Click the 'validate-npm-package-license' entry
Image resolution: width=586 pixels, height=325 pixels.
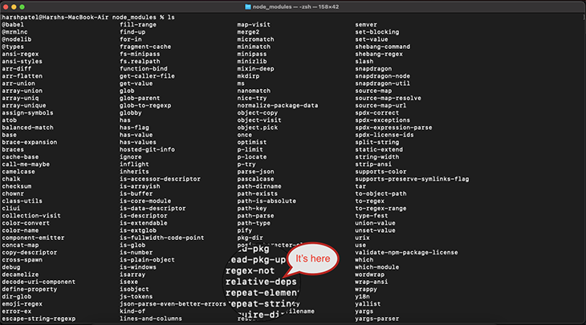tap(407, 253)
